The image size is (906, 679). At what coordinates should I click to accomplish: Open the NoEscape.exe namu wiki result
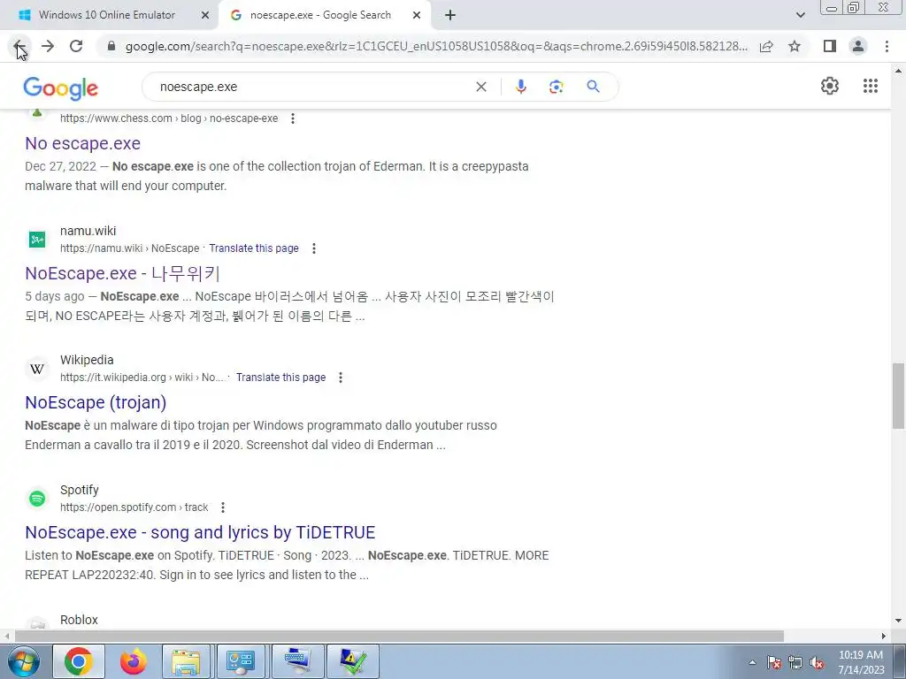122,273
